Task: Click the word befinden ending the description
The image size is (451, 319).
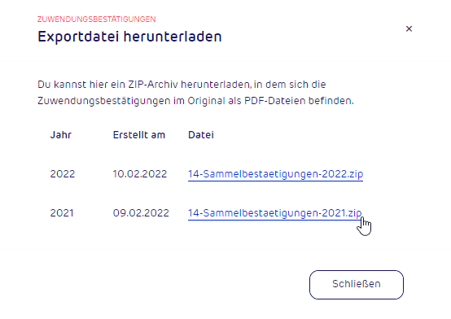Action: pyautogui.click(x=331, y=101)
